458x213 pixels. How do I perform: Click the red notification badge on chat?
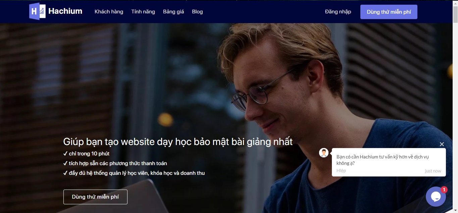444,190
